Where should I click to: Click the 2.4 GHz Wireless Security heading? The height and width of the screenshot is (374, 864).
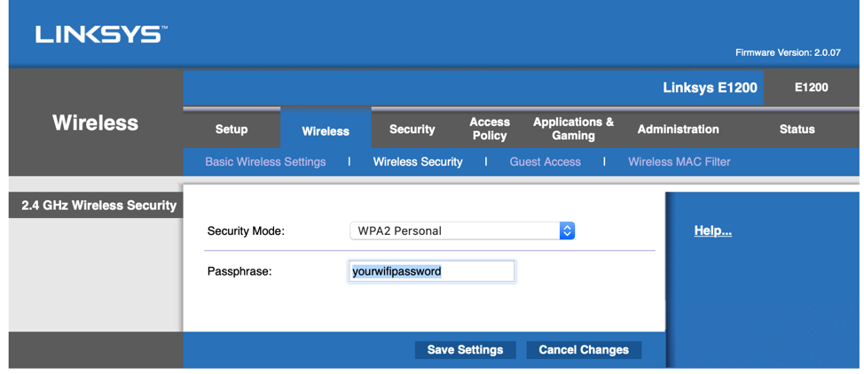98,206
